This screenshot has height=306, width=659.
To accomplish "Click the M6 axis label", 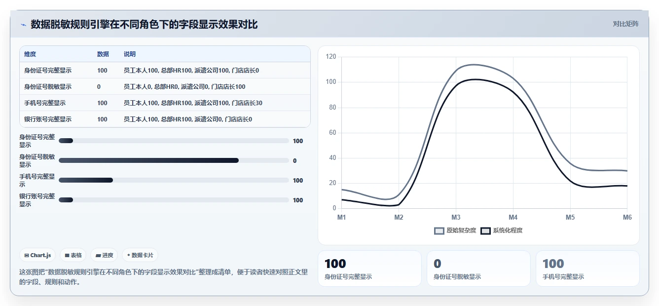I will tap(627, 217).
